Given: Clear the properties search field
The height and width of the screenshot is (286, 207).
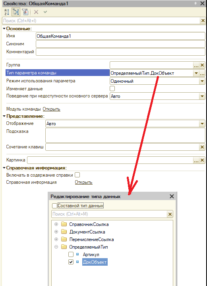Looking at the screenshot, I should pyautogui.click(x=203, y=21).
